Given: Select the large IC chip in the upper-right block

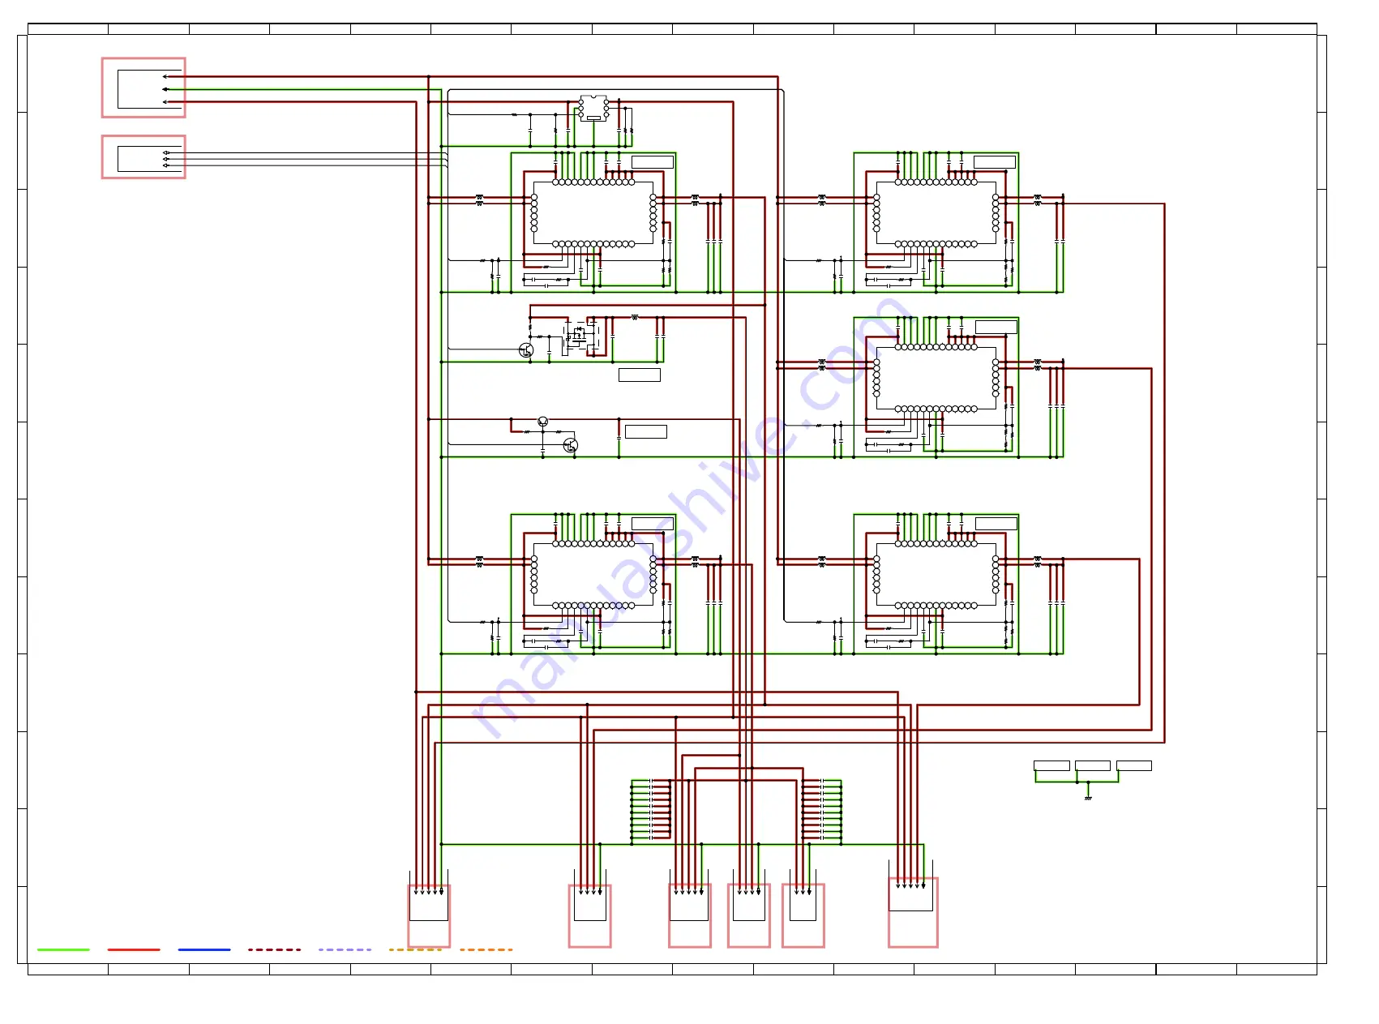Looking at the screenshot, I should tap(936, 213).
